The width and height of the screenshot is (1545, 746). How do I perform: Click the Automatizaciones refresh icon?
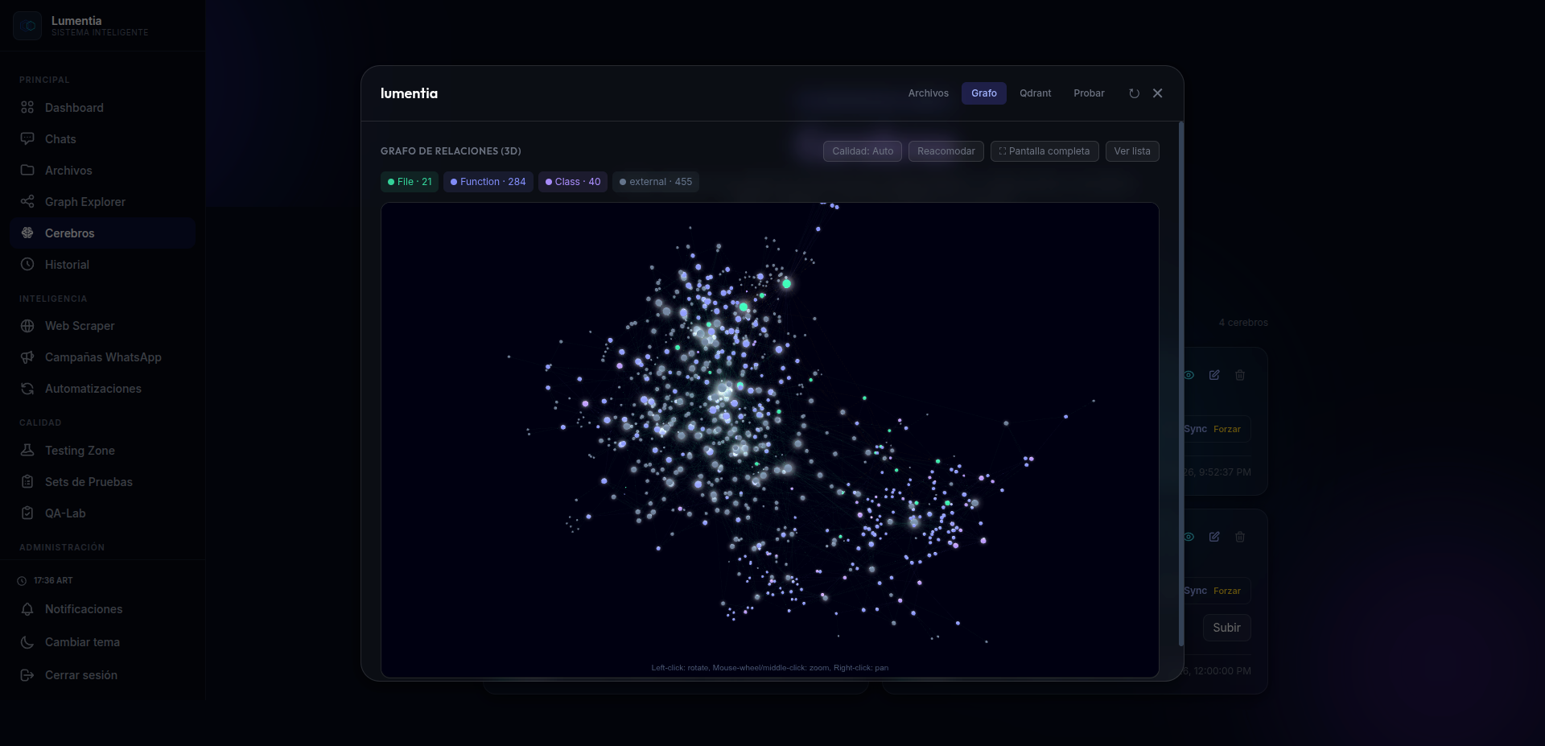click(x=27, y=389)
